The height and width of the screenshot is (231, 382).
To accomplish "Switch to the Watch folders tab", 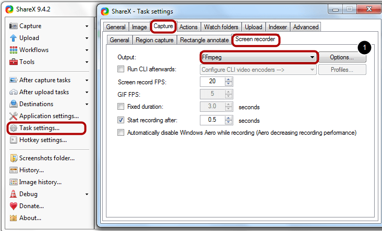I will click(x=221, y=27).
